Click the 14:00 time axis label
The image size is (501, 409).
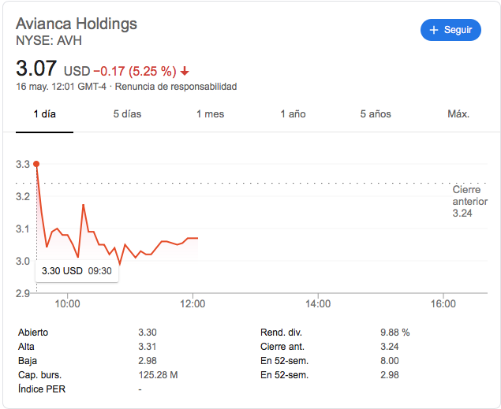pos(318,303)
